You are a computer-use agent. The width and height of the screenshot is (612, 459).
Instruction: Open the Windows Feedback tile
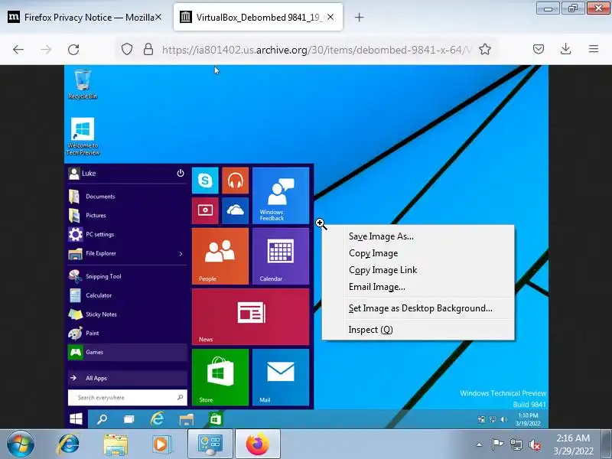pyautogui.click(x=281, y=195)
